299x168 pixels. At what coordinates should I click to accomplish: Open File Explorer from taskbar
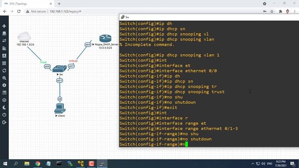(27, 164)
